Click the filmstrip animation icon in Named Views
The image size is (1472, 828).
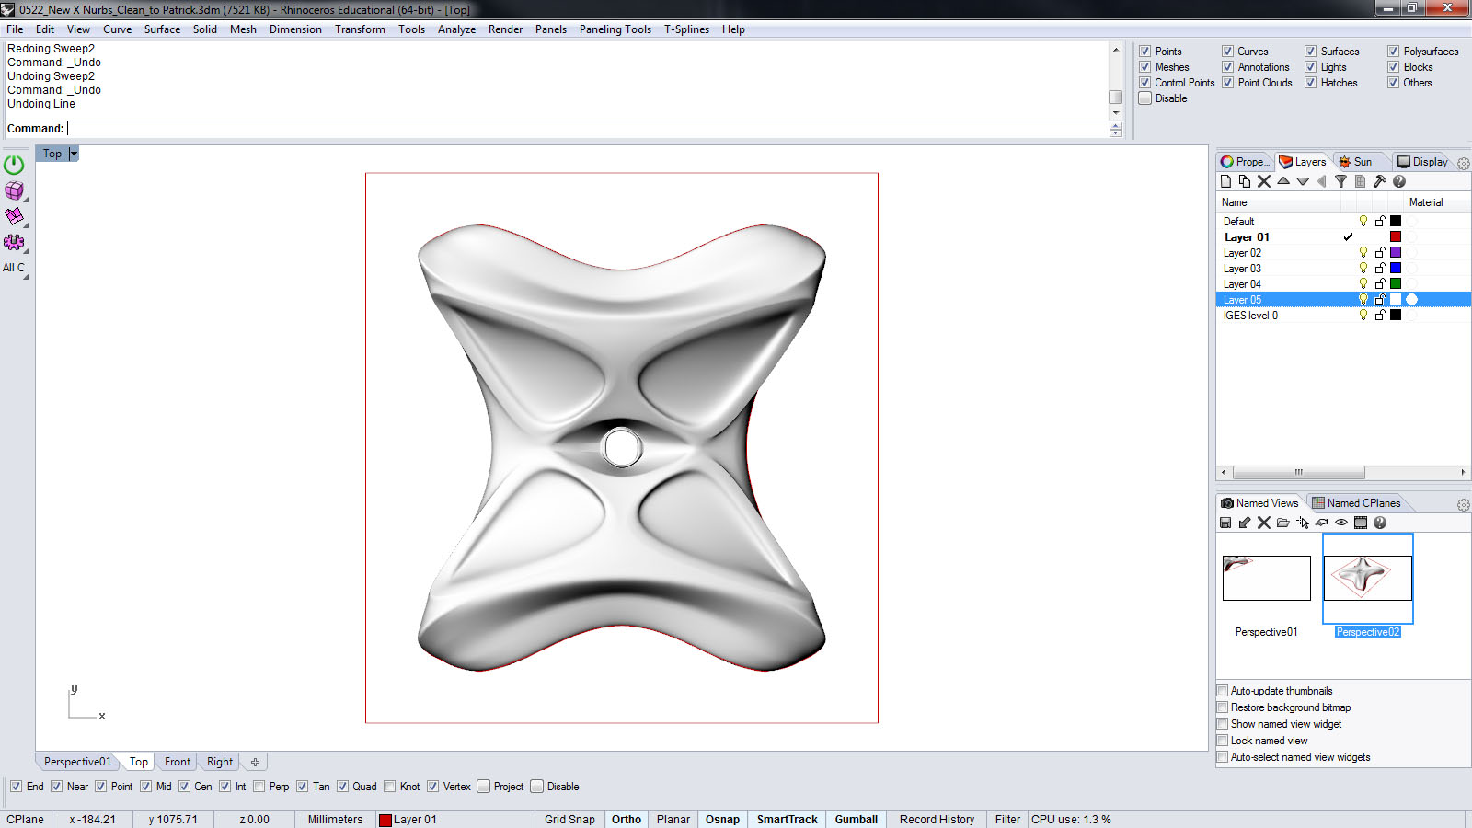pyautogui.click(x=1361, y=523)
